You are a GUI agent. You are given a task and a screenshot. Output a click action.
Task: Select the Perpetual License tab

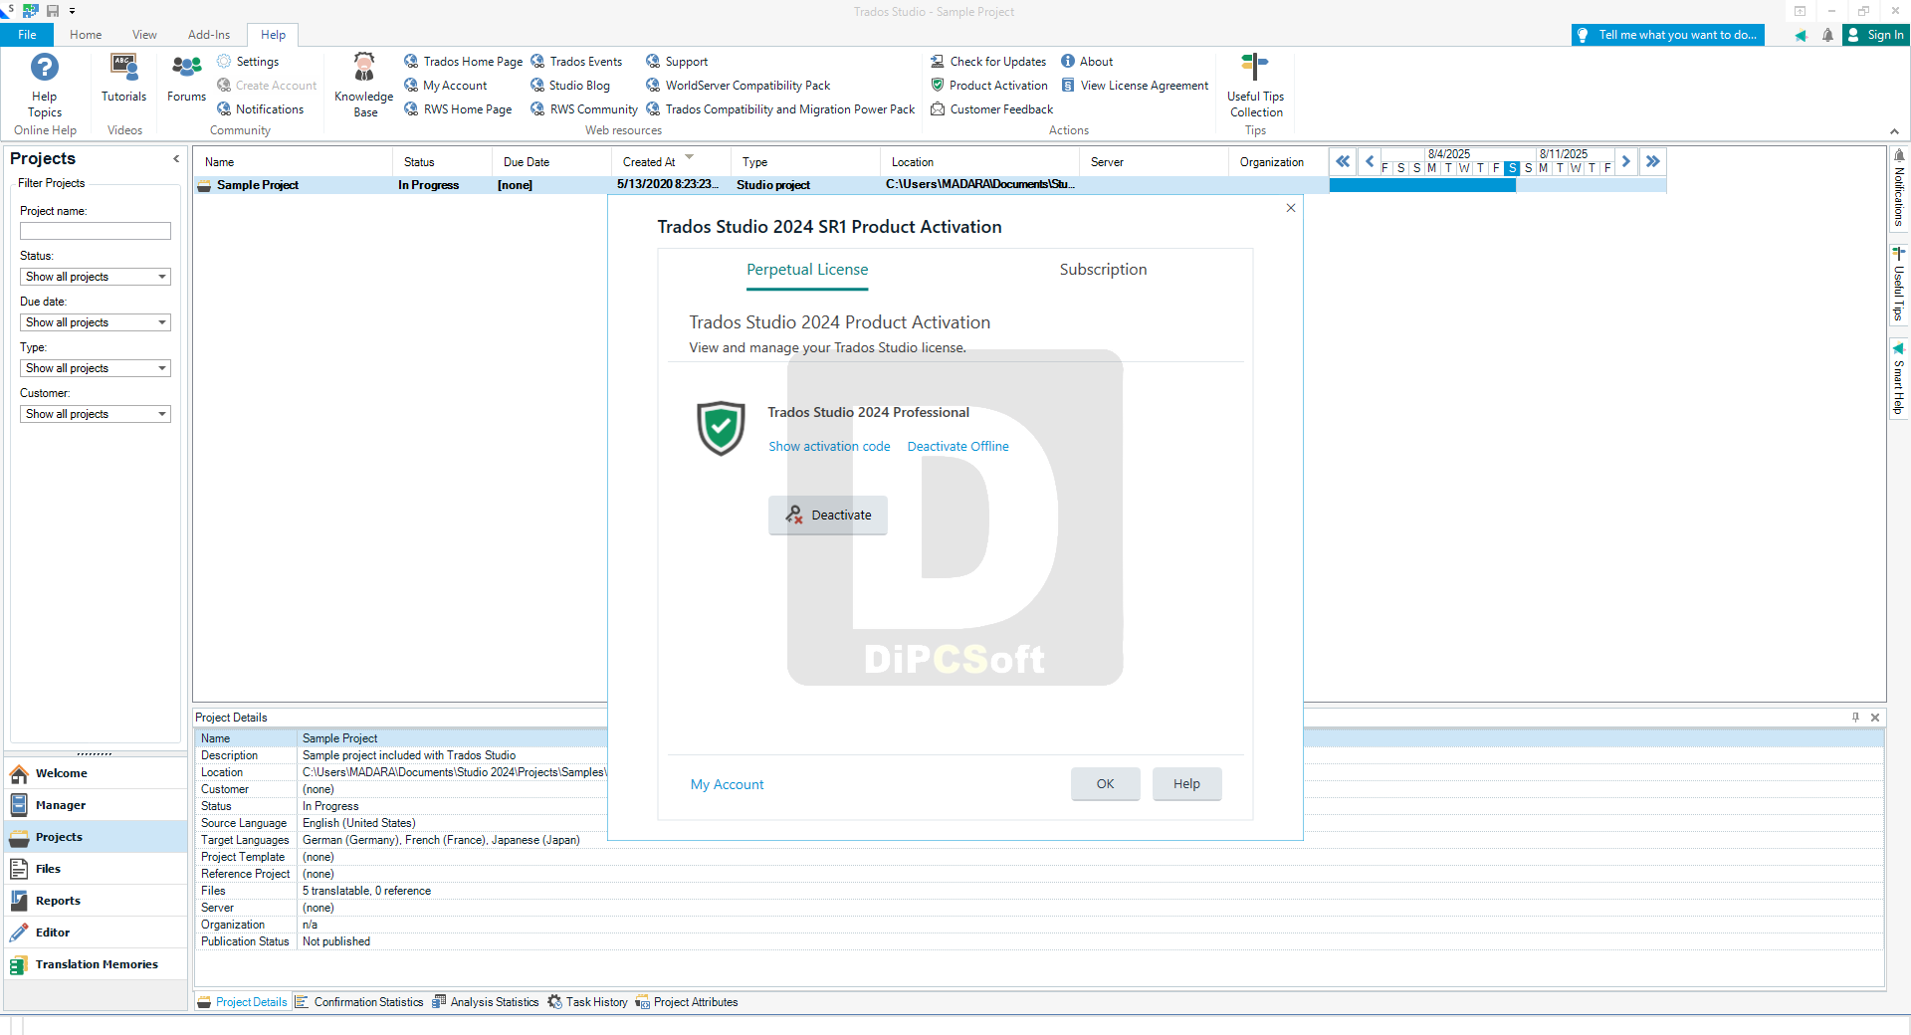[x=807, y=270]
